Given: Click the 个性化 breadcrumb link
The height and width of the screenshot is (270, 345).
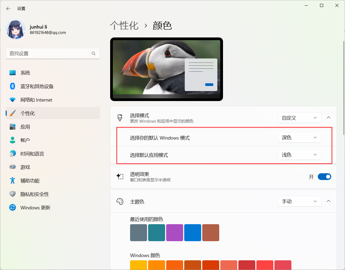Looking at the screenshot, I should 124,26.
